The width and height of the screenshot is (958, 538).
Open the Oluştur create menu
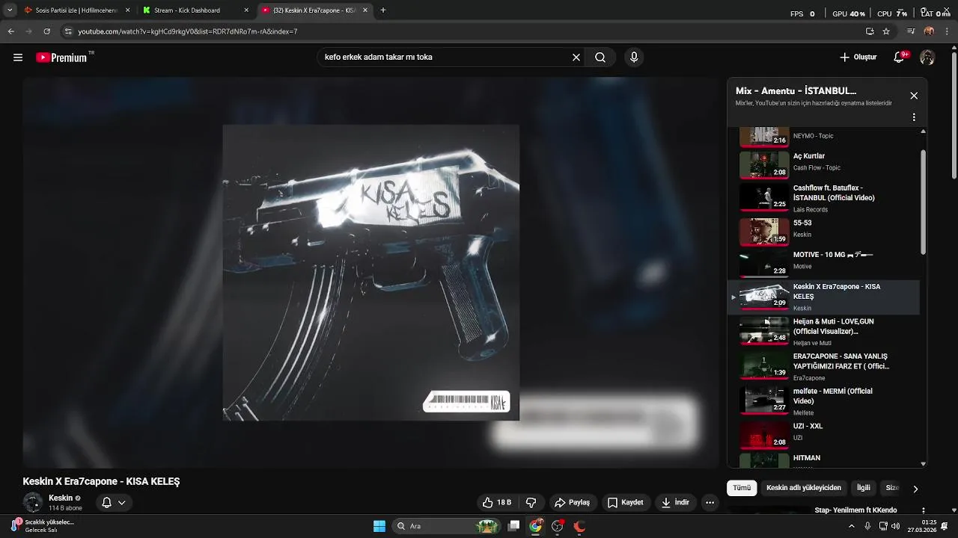858,58
